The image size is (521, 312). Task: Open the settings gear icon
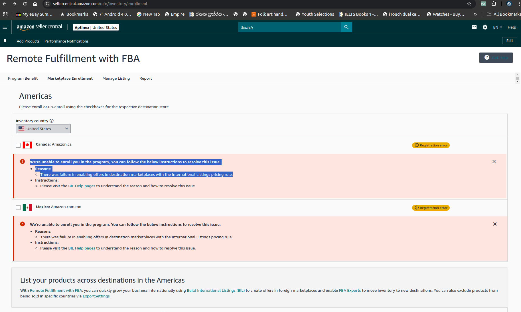click(x=485, y=27)
